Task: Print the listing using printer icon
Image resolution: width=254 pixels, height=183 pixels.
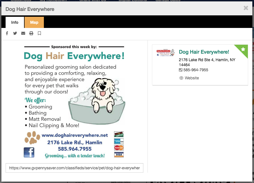Action: (x=31, y=33)
